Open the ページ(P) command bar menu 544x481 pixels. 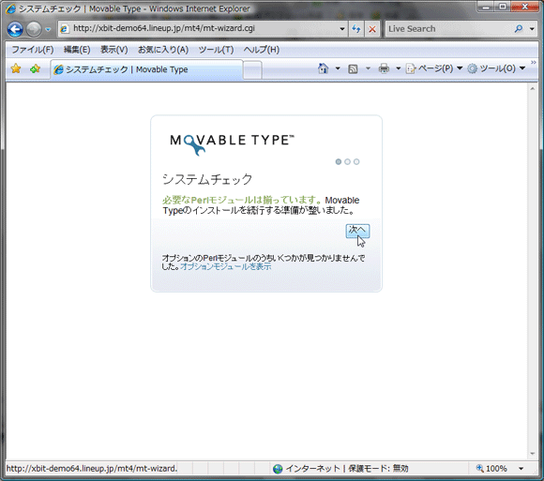[434, 68]
